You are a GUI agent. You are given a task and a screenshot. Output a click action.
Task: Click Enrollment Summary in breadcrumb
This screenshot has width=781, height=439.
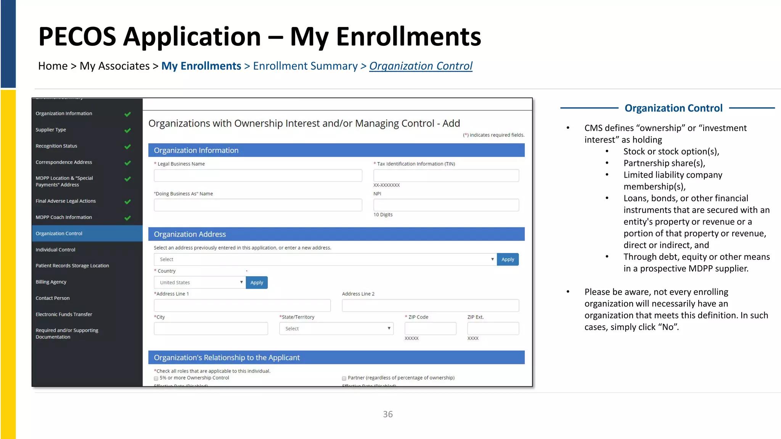coord(305,66)
